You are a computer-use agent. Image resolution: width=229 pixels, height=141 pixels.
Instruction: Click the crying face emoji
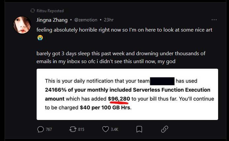click(x=40, y=37)
